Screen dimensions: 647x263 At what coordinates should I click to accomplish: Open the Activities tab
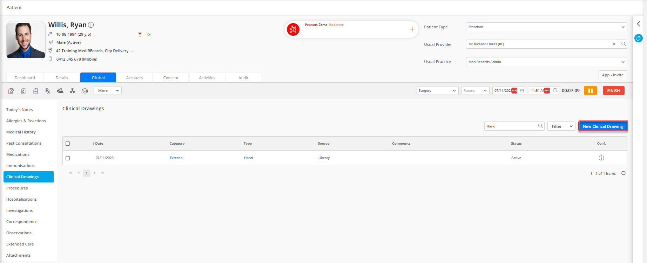point(207,78)
